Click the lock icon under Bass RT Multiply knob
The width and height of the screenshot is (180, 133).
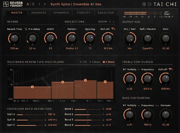(x=129, y=121)
